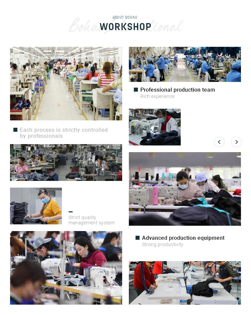Open the garment factory aisle photo
This screenshot has width=251, height=315.
(x=66, y=84)
